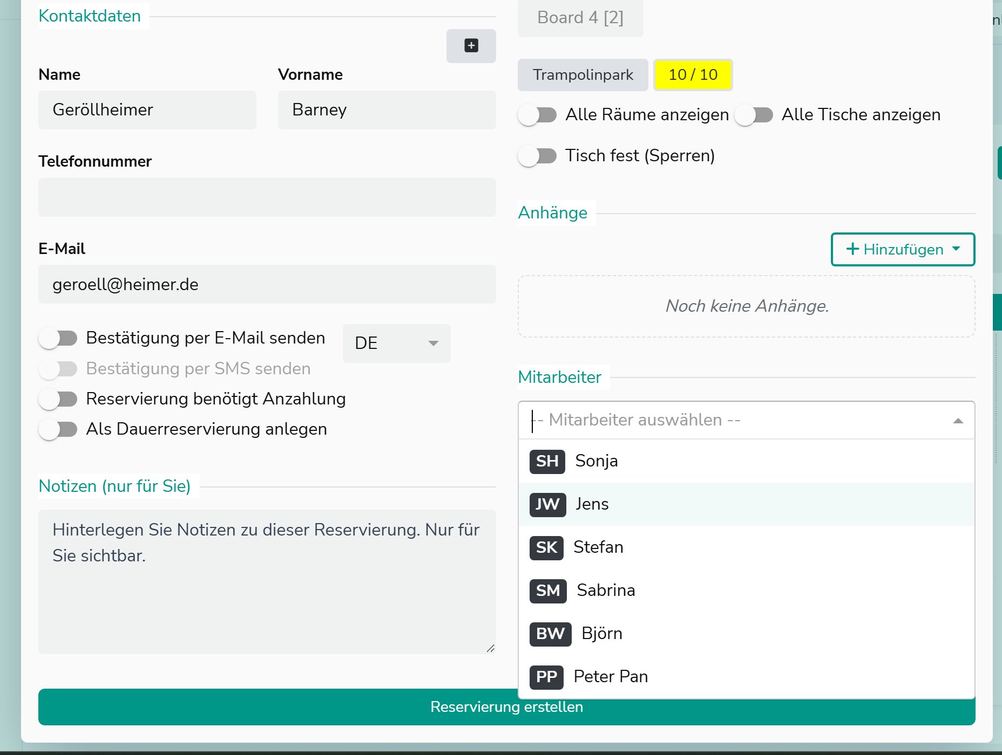This screenshot has width=1002, height=755.
Task: Toggle Bestätigung per E-Mail senden
Action: coord(58,338)
